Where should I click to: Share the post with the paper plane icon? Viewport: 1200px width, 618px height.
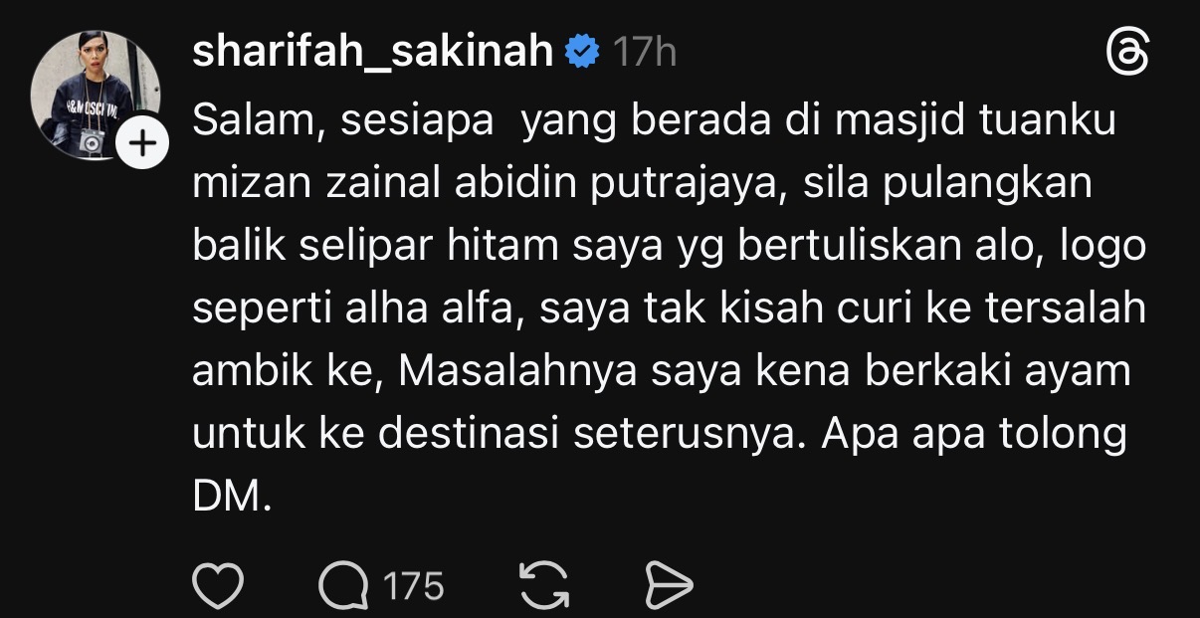tap(669, 585)
